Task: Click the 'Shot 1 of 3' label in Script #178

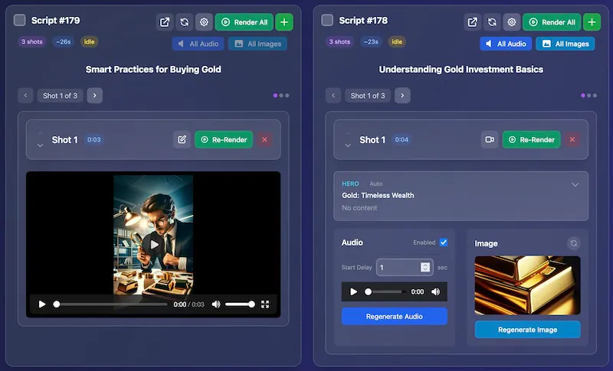Action: tap(368, 96)
